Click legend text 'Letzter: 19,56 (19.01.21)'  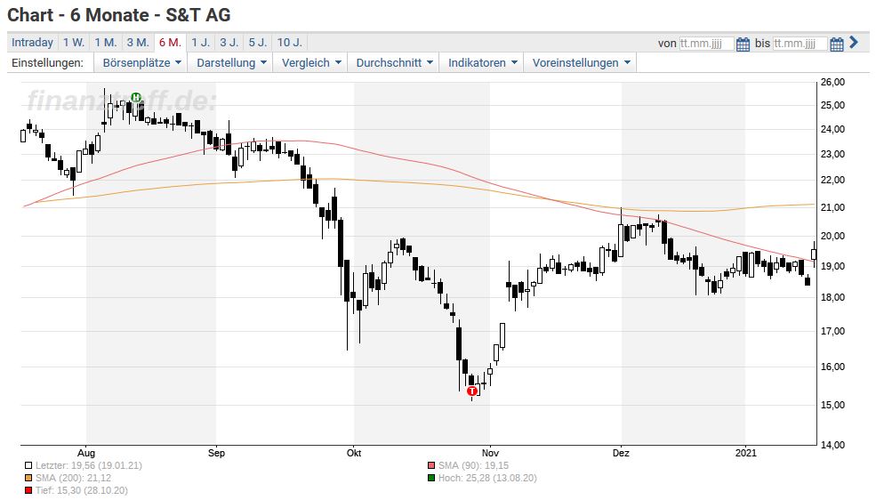[89, 465]
